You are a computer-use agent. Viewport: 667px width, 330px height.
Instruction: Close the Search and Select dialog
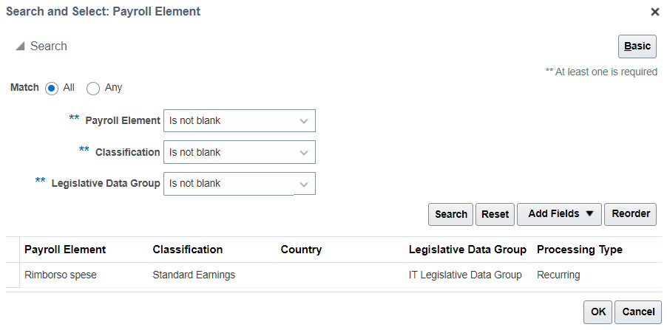[x=655, y=13]
